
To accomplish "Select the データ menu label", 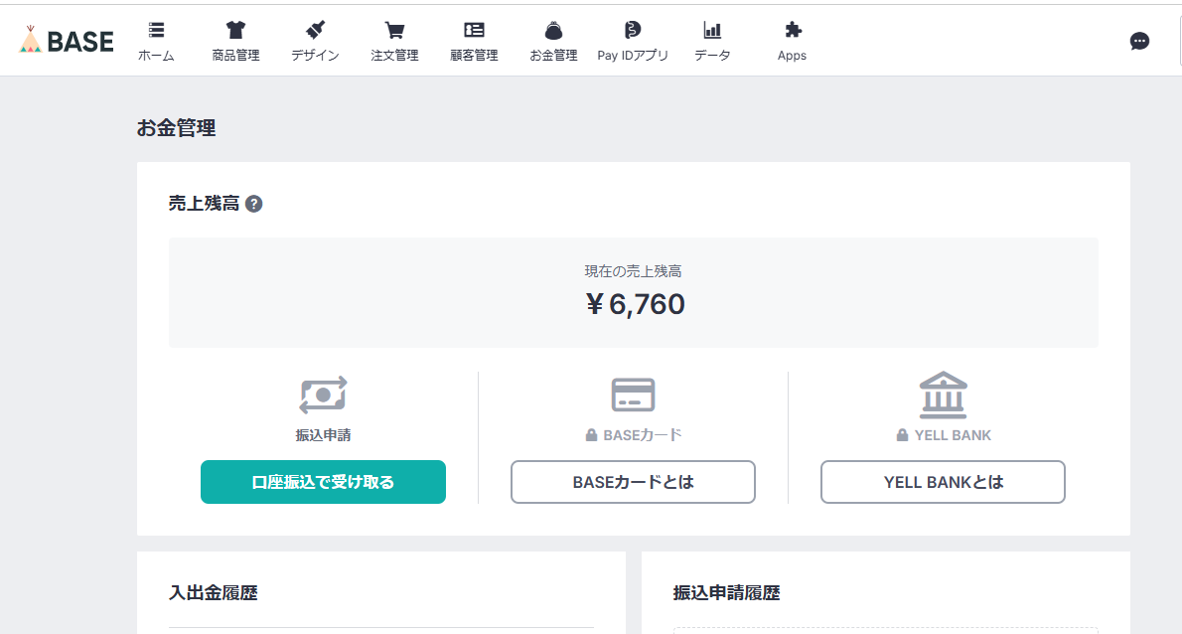I will pos(712,56).
